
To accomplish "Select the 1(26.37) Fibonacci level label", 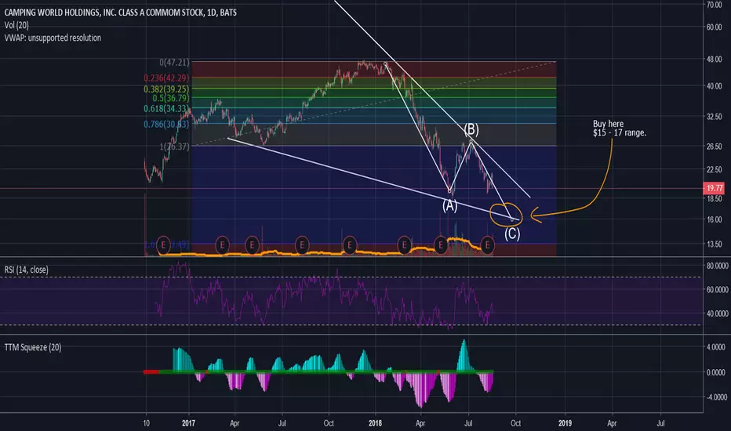I will coord(174,147).
